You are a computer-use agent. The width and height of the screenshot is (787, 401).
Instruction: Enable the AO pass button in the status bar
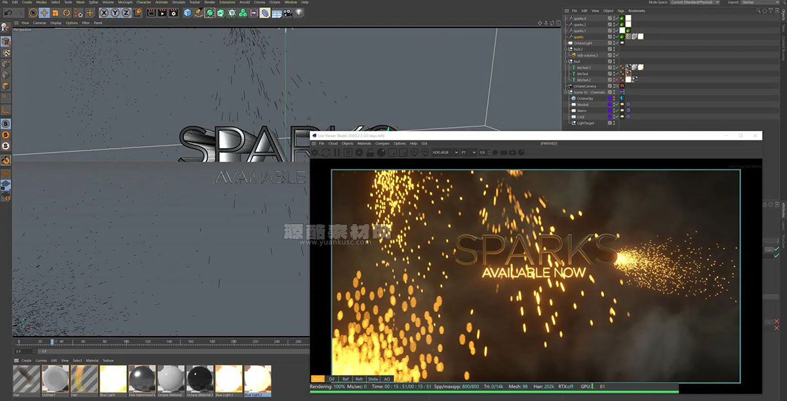(387, 379)
